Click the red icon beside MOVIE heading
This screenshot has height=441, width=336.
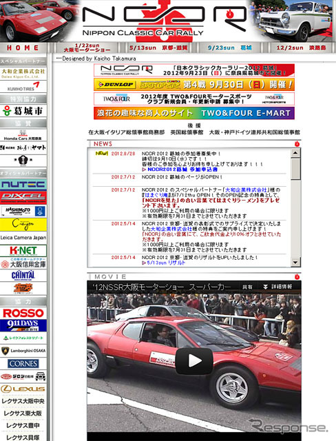297,277
